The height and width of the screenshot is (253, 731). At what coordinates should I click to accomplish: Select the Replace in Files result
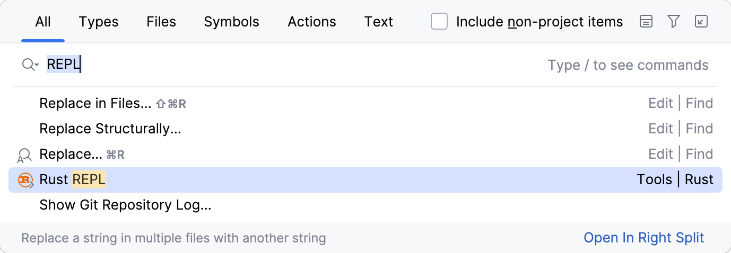pos(95,103)
